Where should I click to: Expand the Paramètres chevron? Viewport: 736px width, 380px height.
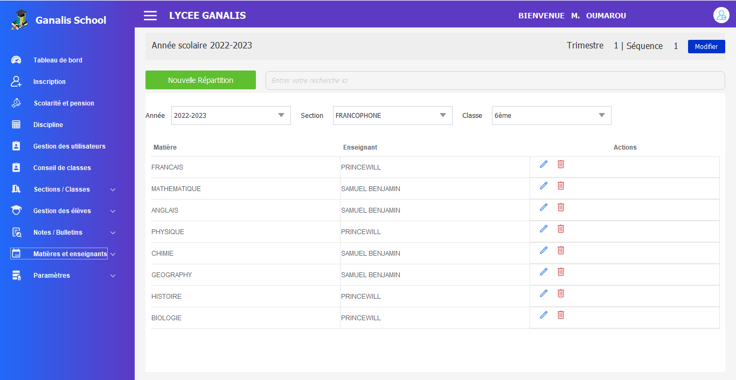click(113, 276)
